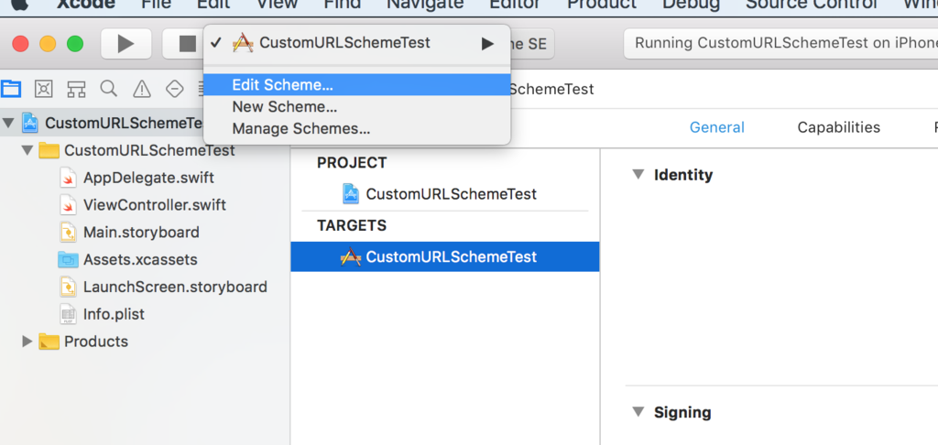The image size is (938, 445).
Task: Switch to the Capabilities tab
Action: click(839, 127)
